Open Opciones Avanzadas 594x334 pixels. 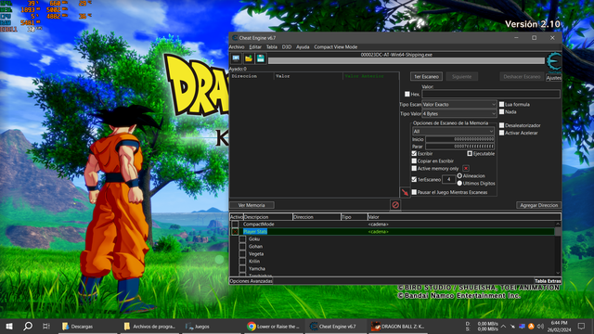tap(251, 281)
